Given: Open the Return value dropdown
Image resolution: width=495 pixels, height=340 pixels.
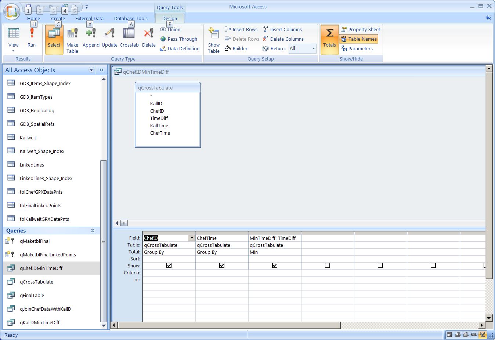Looking at the screenshot, I should [314, 48].
